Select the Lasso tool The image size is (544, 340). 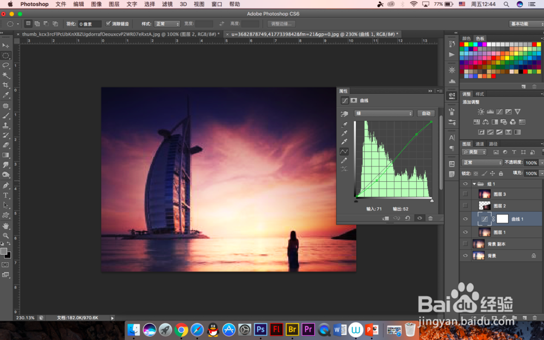pyautogui.click(x=6, y=65)
